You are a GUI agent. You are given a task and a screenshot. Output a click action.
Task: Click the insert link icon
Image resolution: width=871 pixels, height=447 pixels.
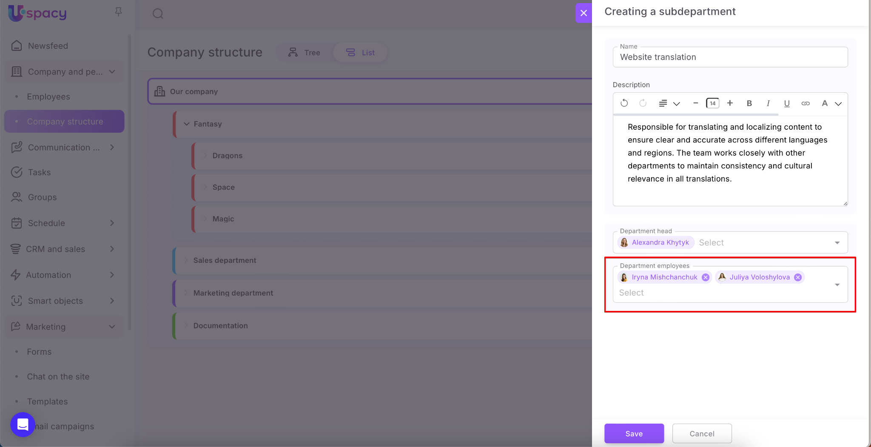point(806,103)
